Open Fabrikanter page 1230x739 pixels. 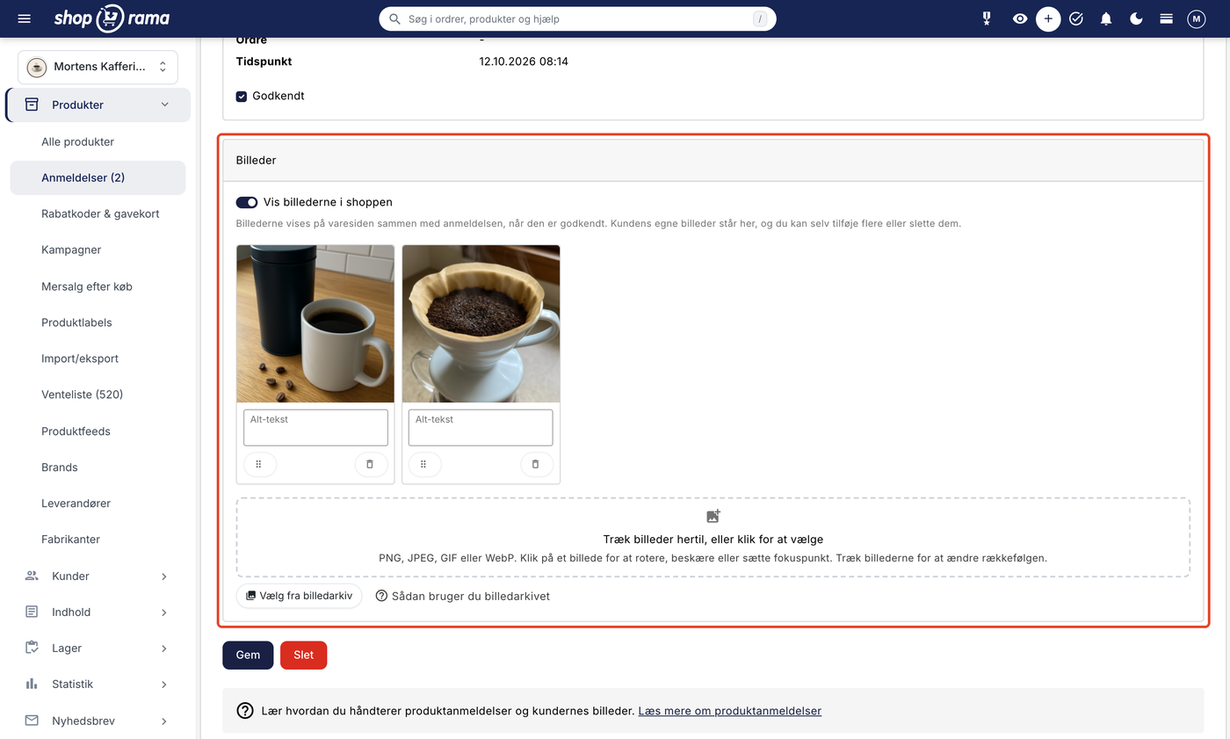coord(70,540)
